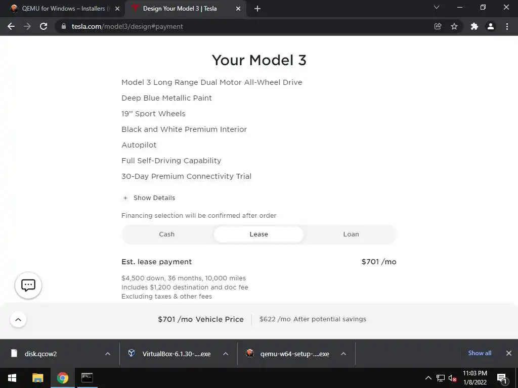Expand disk.qcow2 download options chevron
518x388 pixels.
[108, 354]
